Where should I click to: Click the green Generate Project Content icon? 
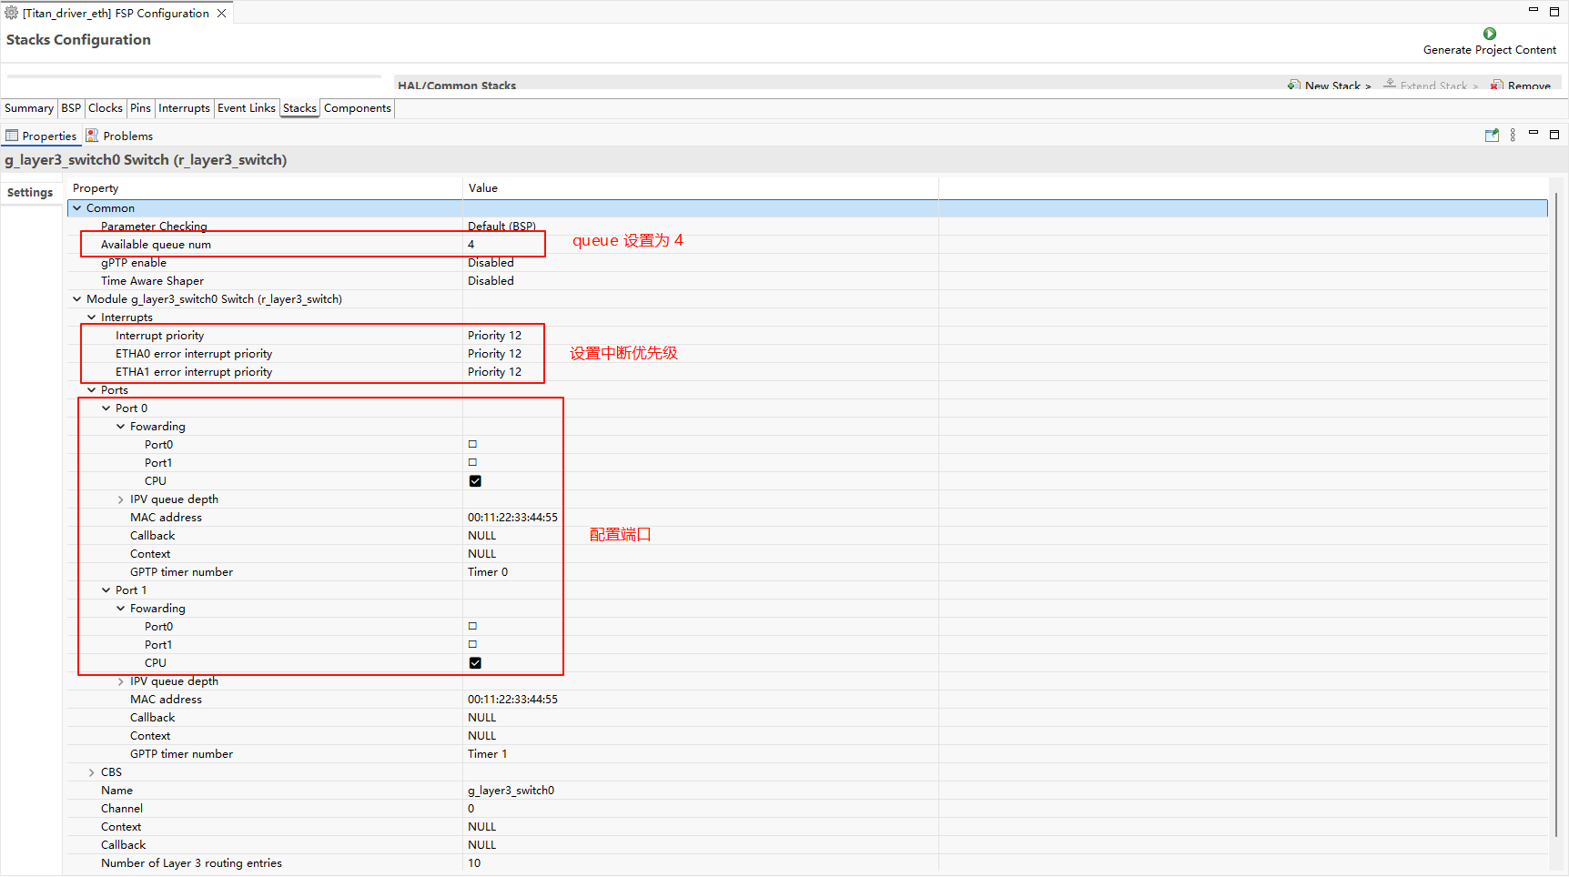[1489, 34]
